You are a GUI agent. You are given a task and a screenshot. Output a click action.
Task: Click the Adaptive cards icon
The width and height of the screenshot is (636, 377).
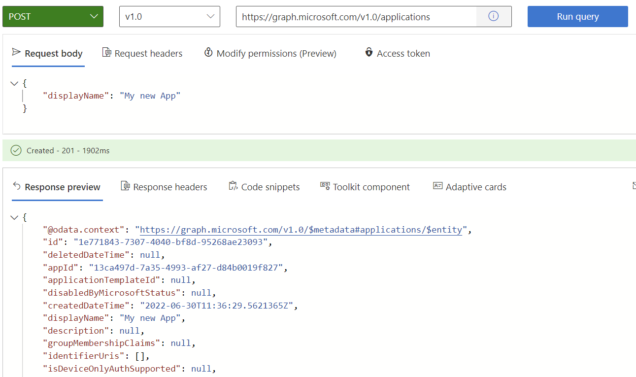click(438, 186)
